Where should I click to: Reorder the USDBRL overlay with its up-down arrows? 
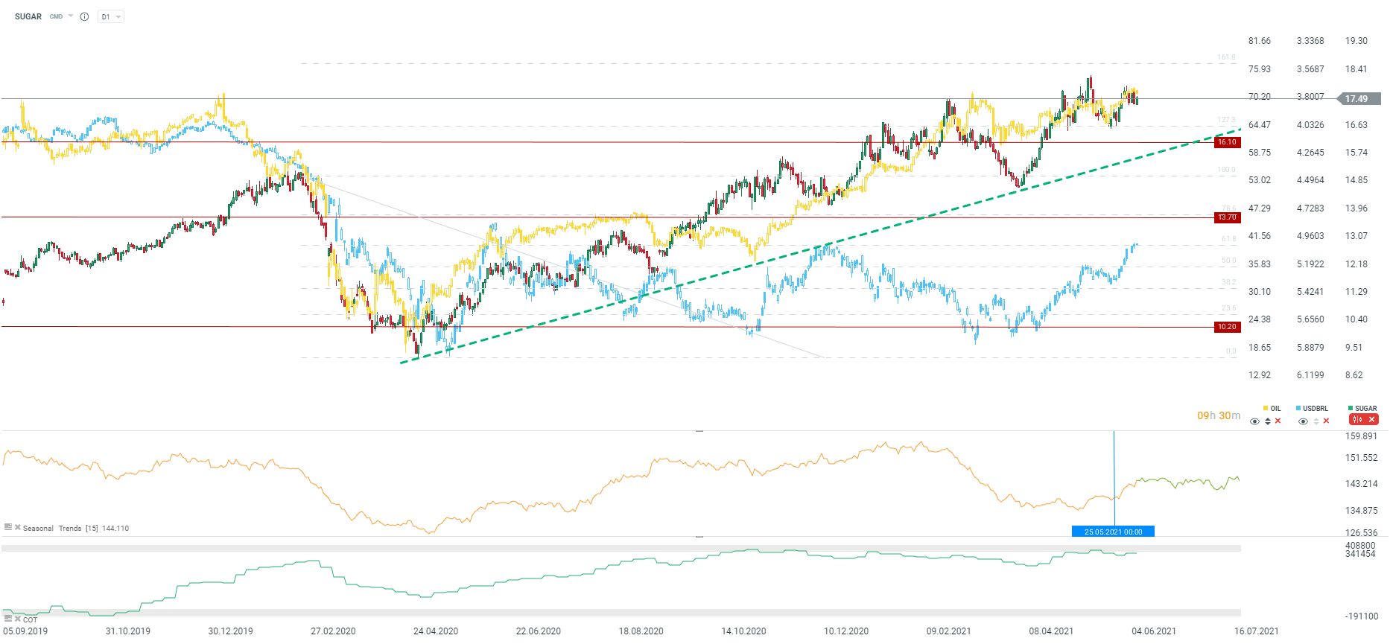pos(1316,421)
